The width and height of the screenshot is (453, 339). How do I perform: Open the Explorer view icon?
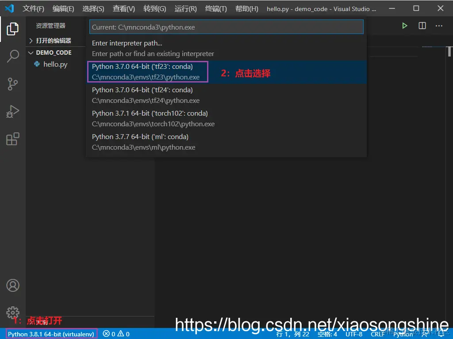[12, 29]
